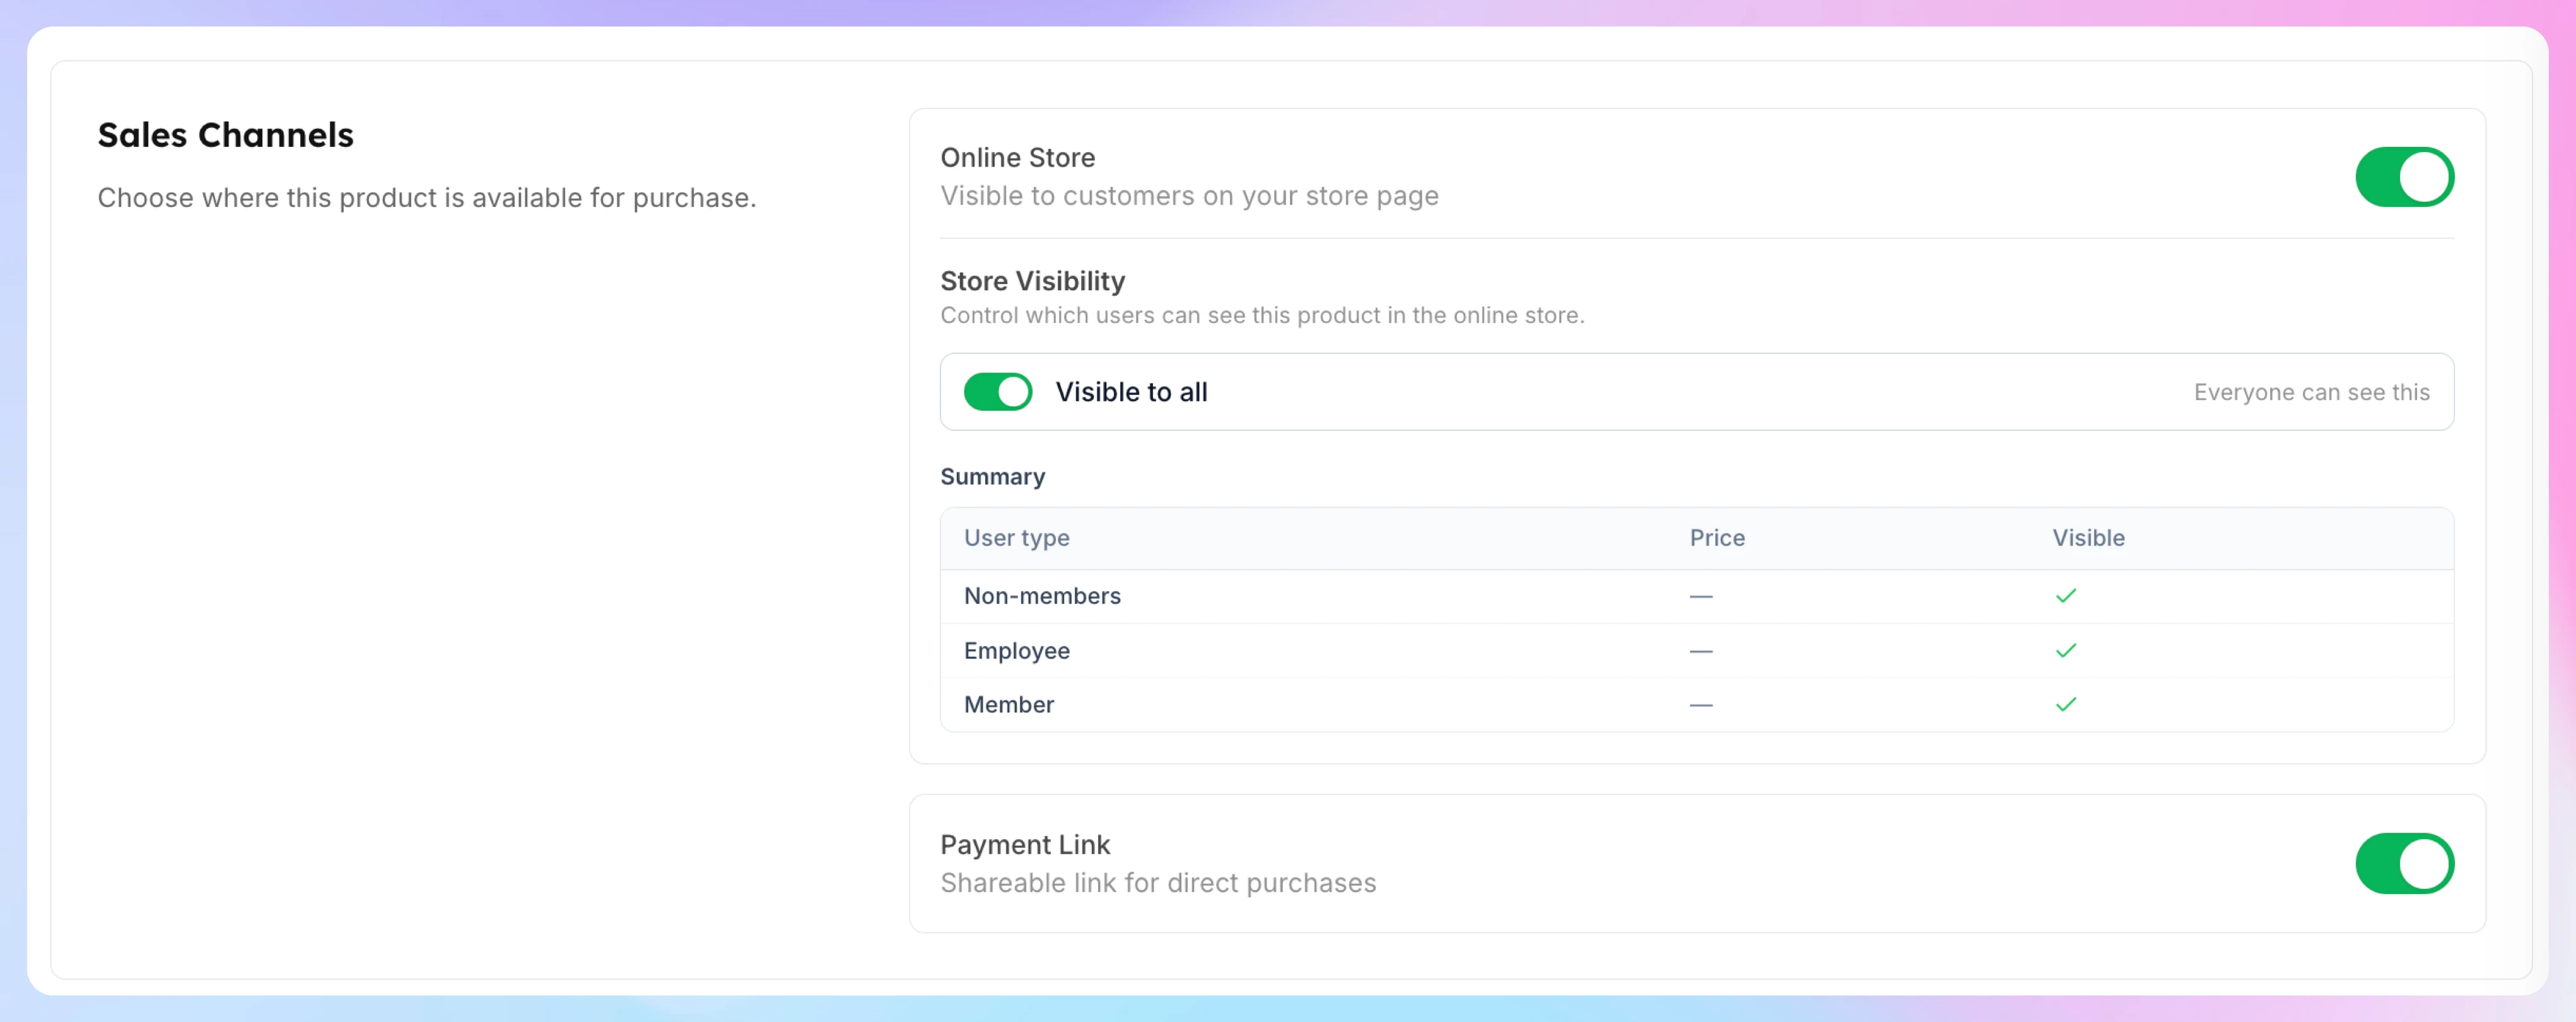Click the Store Visibility heading
Viewport: 2576px width, 1022px height.
click(x=1032, y=281)
